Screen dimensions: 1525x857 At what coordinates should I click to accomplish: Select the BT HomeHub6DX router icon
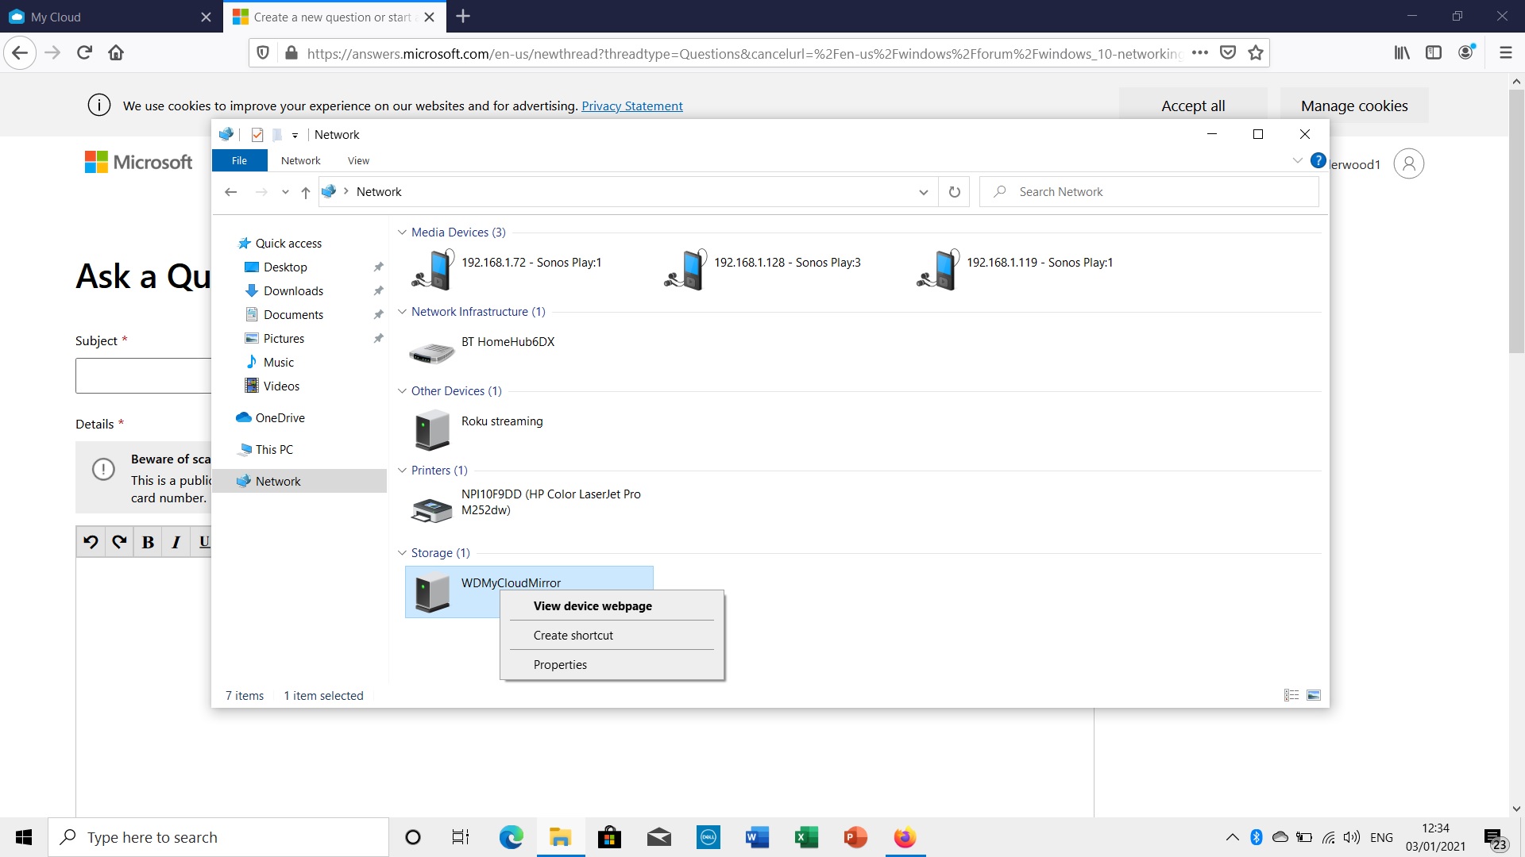431,352
